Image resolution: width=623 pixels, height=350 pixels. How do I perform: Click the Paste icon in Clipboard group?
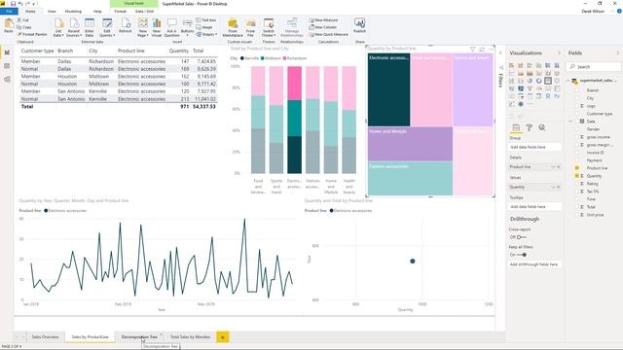click(x=9, y=25)
